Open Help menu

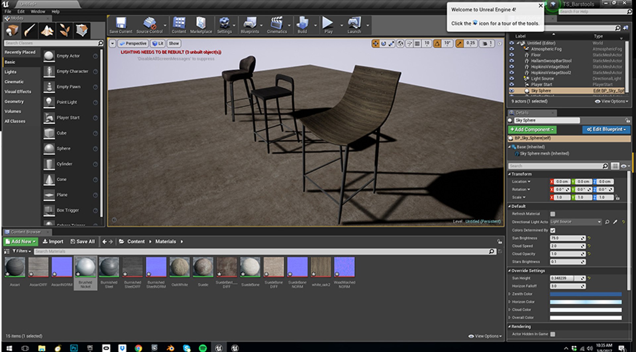[x=55, y=11]
